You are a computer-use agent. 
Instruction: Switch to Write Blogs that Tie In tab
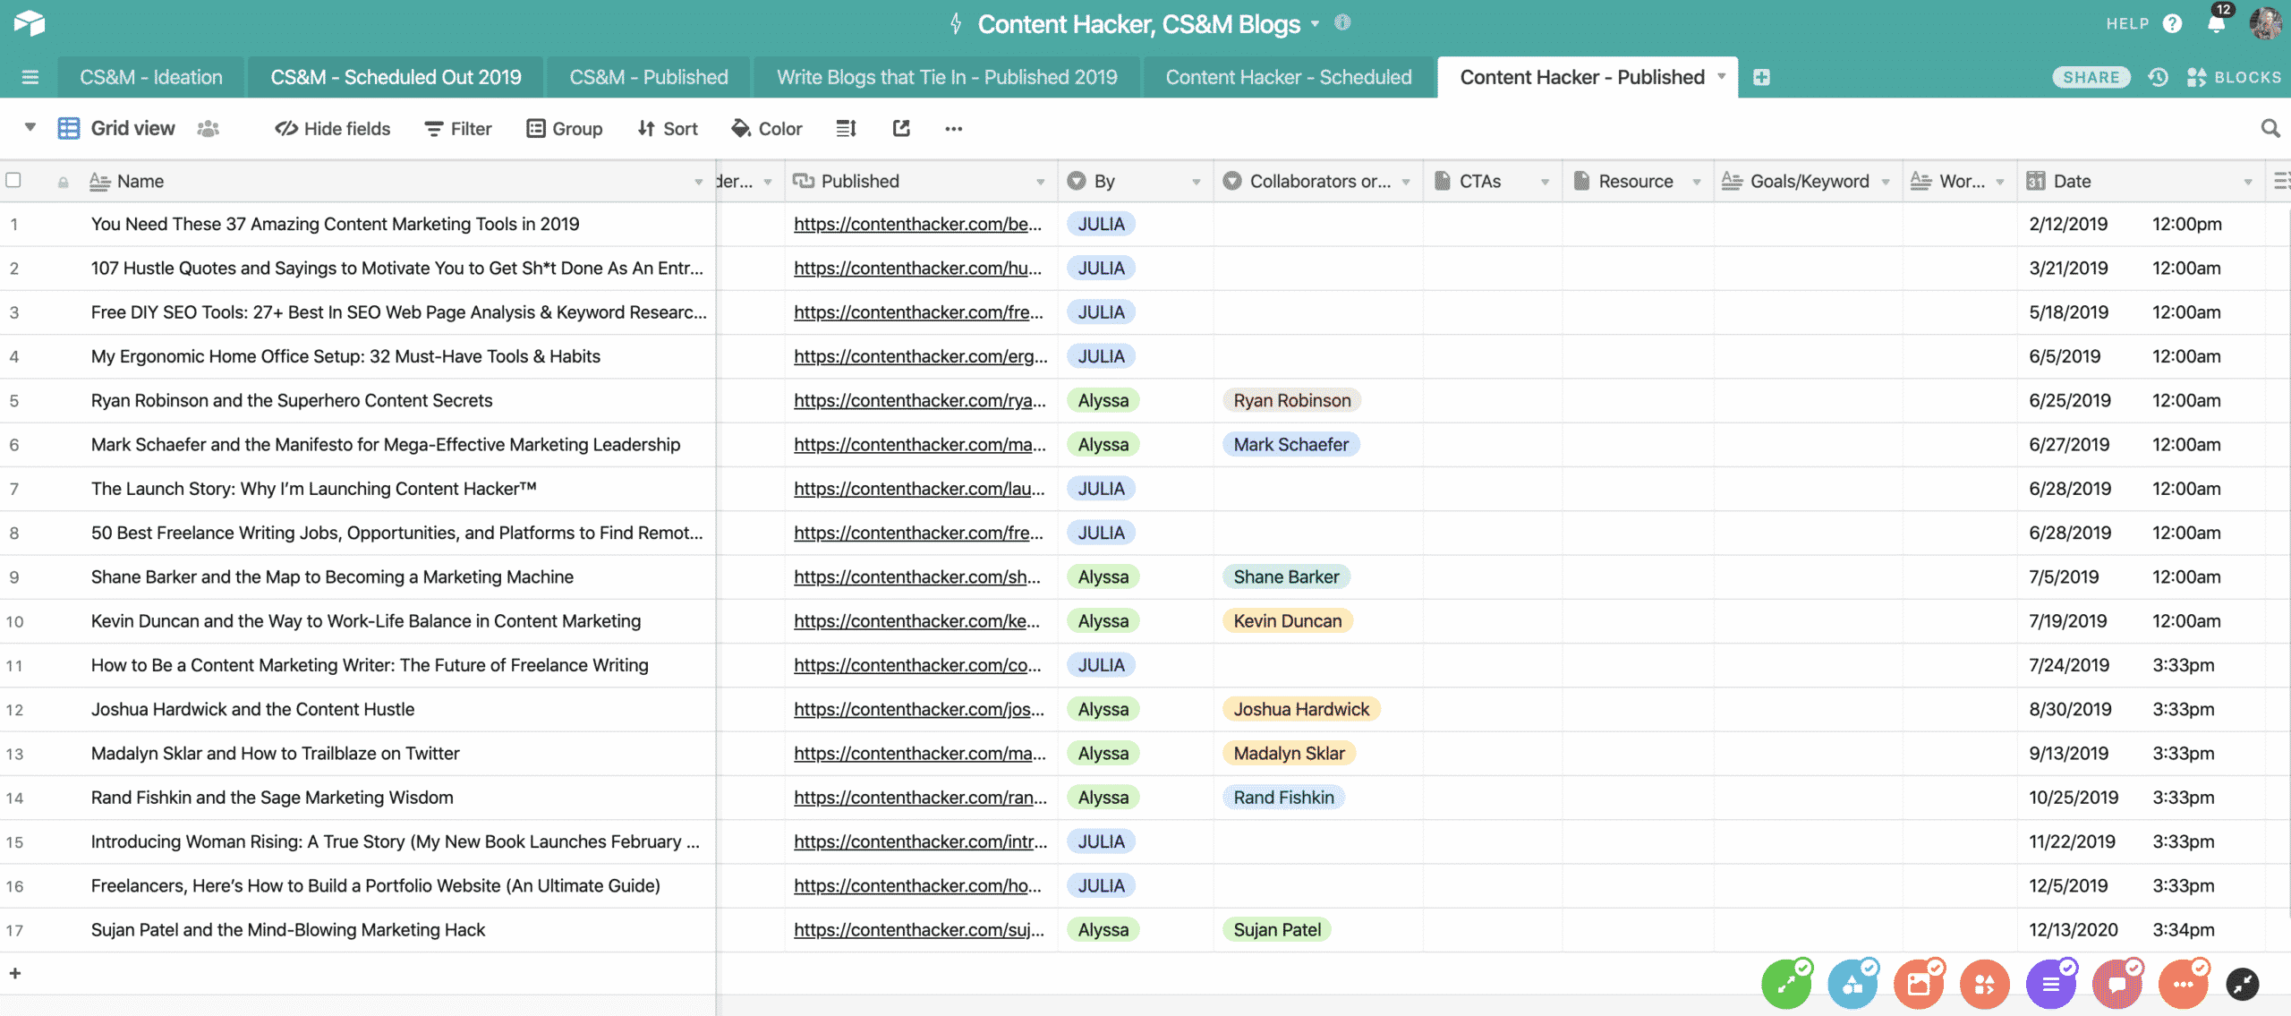947,77
